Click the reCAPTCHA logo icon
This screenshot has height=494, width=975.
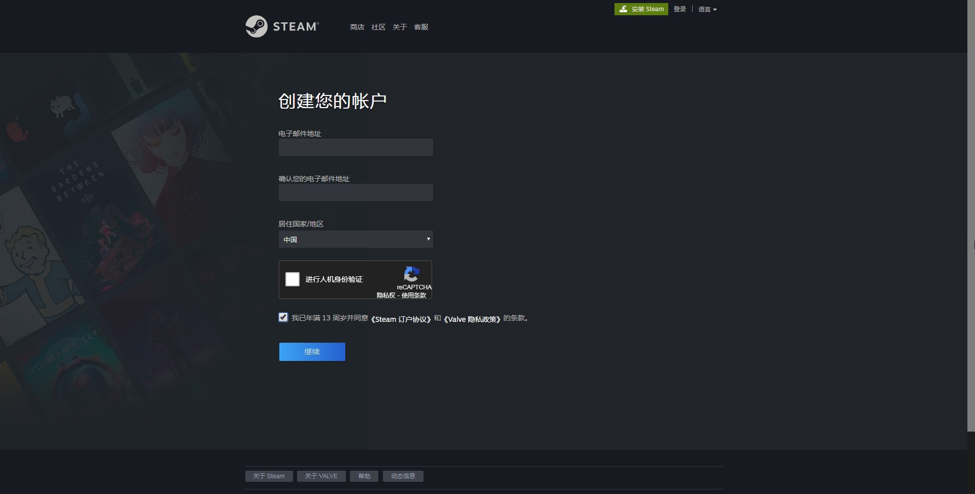tap(411, 274)
